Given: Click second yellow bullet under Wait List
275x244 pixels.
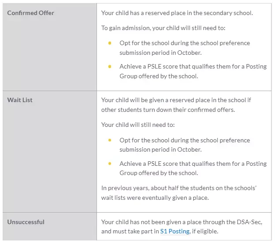Looking at the screenshot, I should (x=110, y=164).
